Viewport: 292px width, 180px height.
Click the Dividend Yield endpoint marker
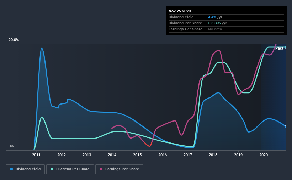[286, 127]
